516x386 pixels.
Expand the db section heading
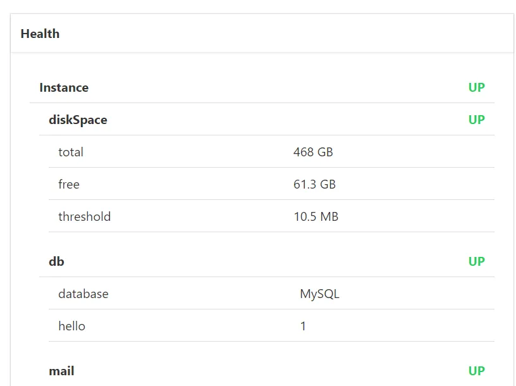tap(56, 261)
